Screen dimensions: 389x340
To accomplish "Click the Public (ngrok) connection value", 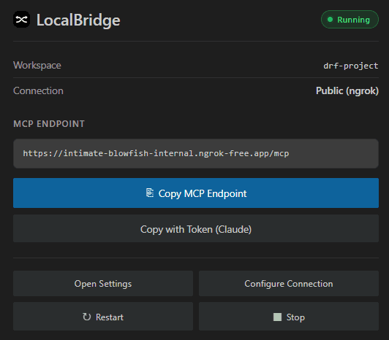I will [347, 91].
